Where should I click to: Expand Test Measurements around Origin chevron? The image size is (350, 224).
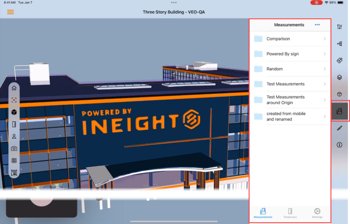[325, 100]
